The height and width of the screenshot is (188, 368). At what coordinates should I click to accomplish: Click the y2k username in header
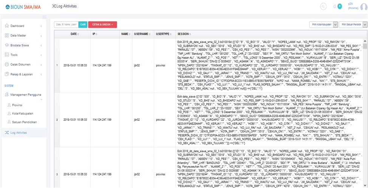point(351,4)
